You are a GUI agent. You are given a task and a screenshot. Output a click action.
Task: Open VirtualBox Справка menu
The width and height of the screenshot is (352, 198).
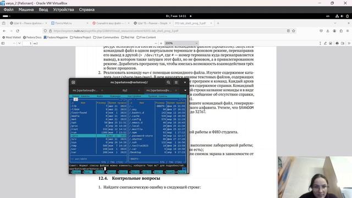click(87, 10)
